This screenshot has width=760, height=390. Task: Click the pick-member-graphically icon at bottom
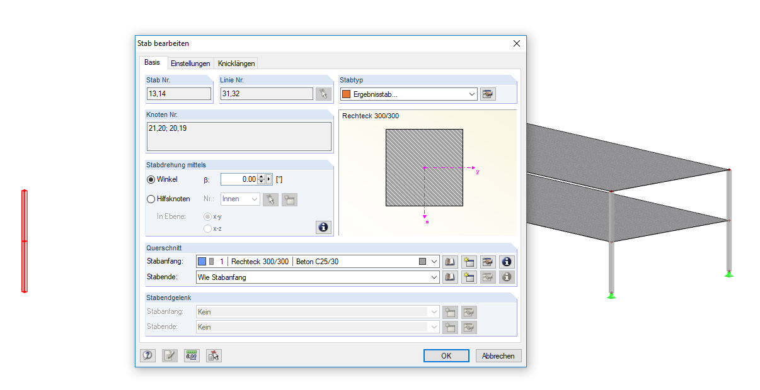pos(214,355)
